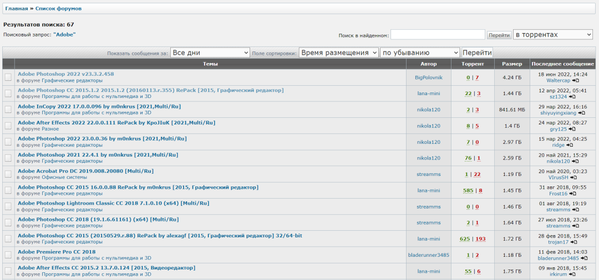Click the 'Автор' column header
The image size is (599, 280).
click(x=428, y=64)
